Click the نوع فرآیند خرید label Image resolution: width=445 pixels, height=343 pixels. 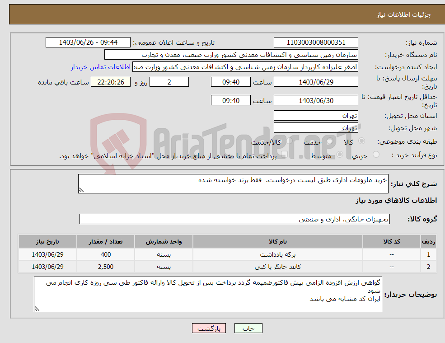pyautogui.click(x=415, y=155)
